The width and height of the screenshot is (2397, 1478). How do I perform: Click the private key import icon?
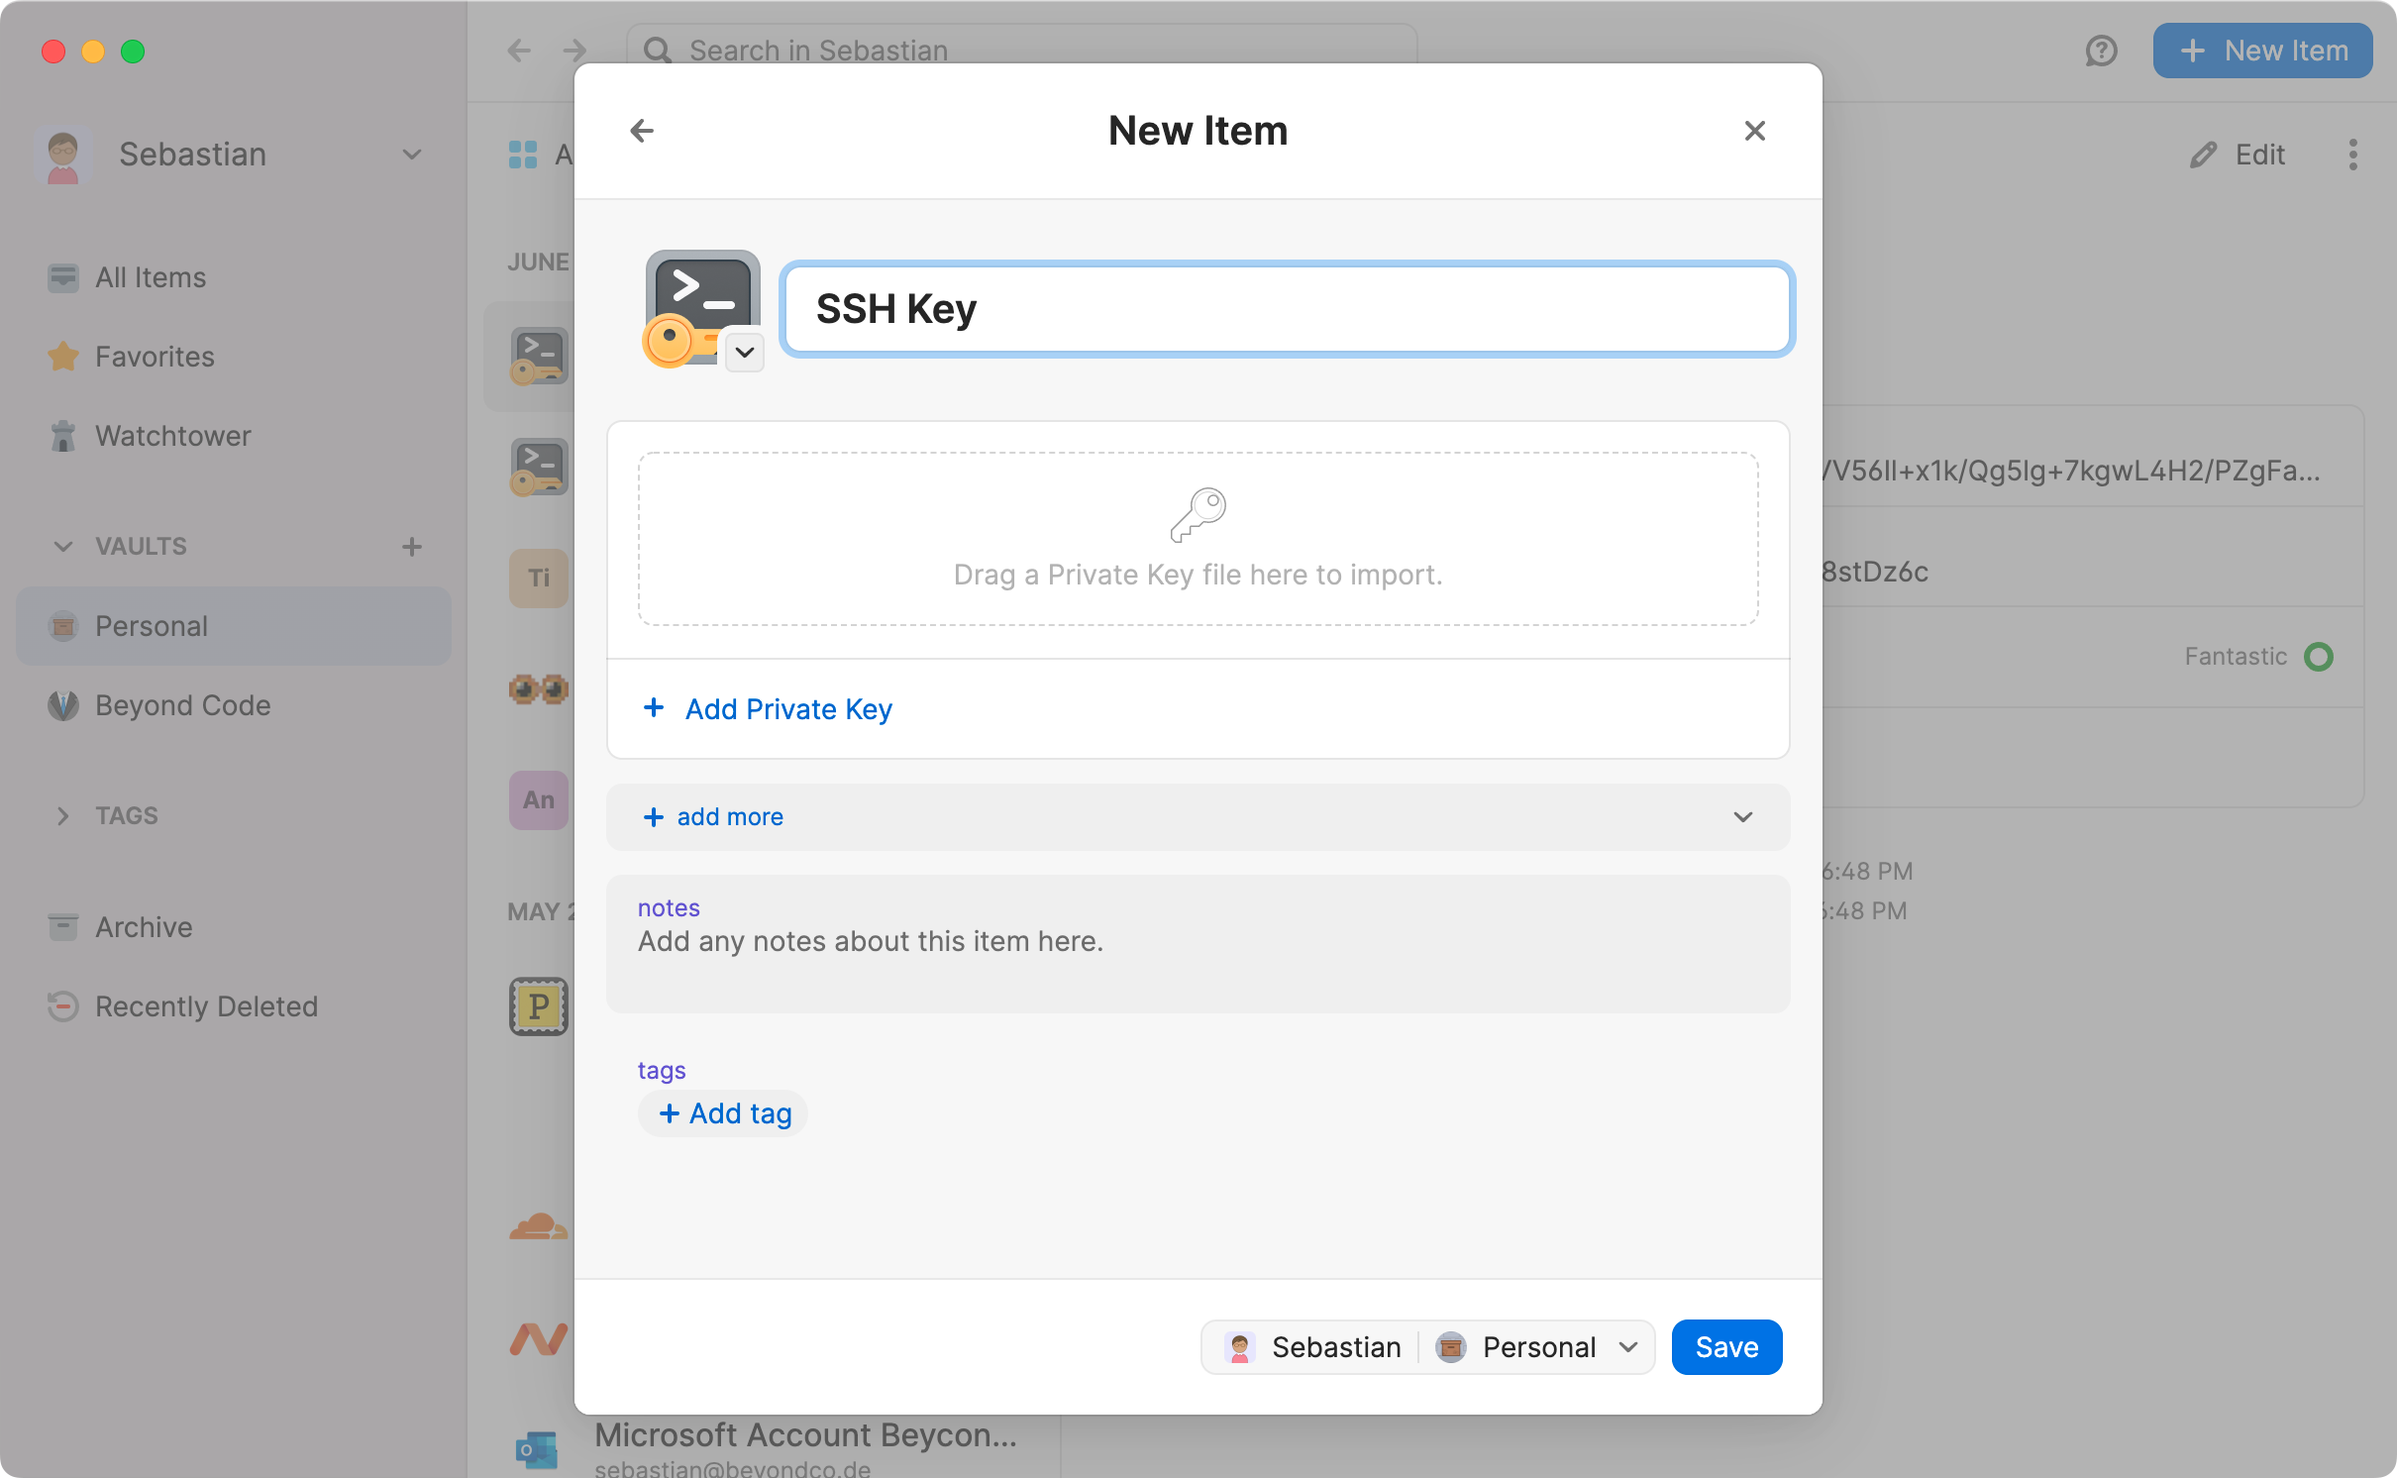(1198, 514)
